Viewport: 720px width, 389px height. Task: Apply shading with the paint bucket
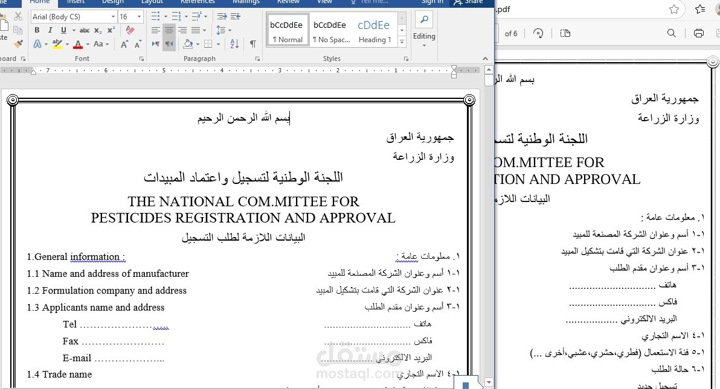click(188, 44)
